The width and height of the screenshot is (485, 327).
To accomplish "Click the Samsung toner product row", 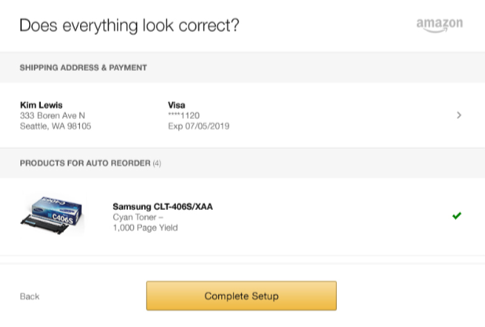I will pos(242,217).
